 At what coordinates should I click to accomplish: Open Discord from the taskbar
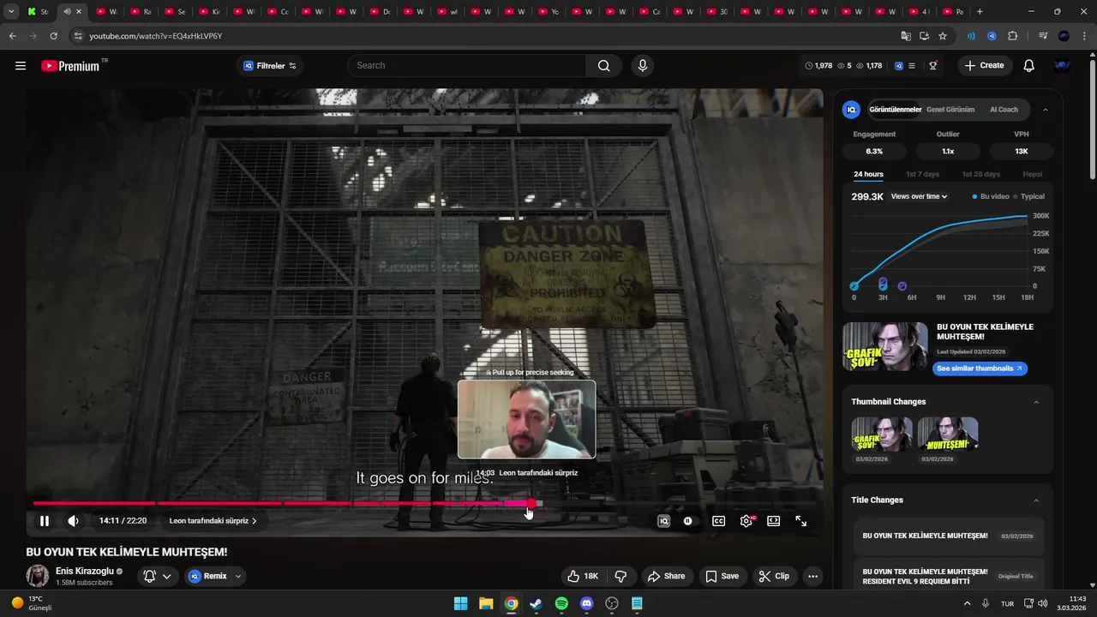pyautogui.click(x=586, y=603)
